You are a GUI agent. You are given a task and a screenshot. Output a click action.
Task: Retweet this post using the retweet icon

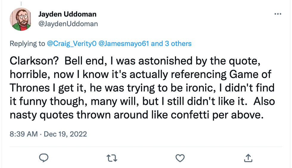point(112,158)
